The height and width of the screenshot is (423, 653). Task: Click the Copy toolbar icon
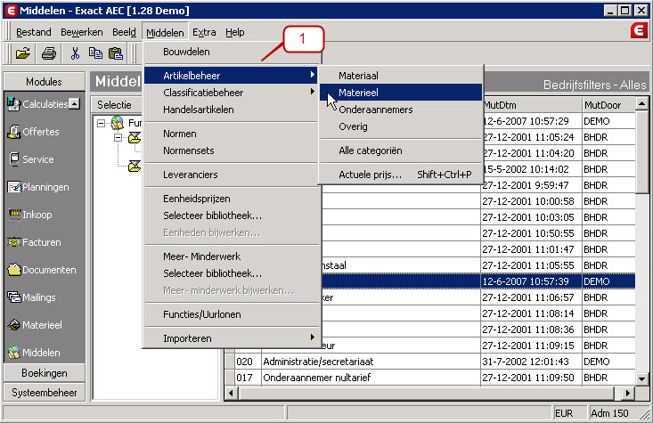click(x=95, y=53)
